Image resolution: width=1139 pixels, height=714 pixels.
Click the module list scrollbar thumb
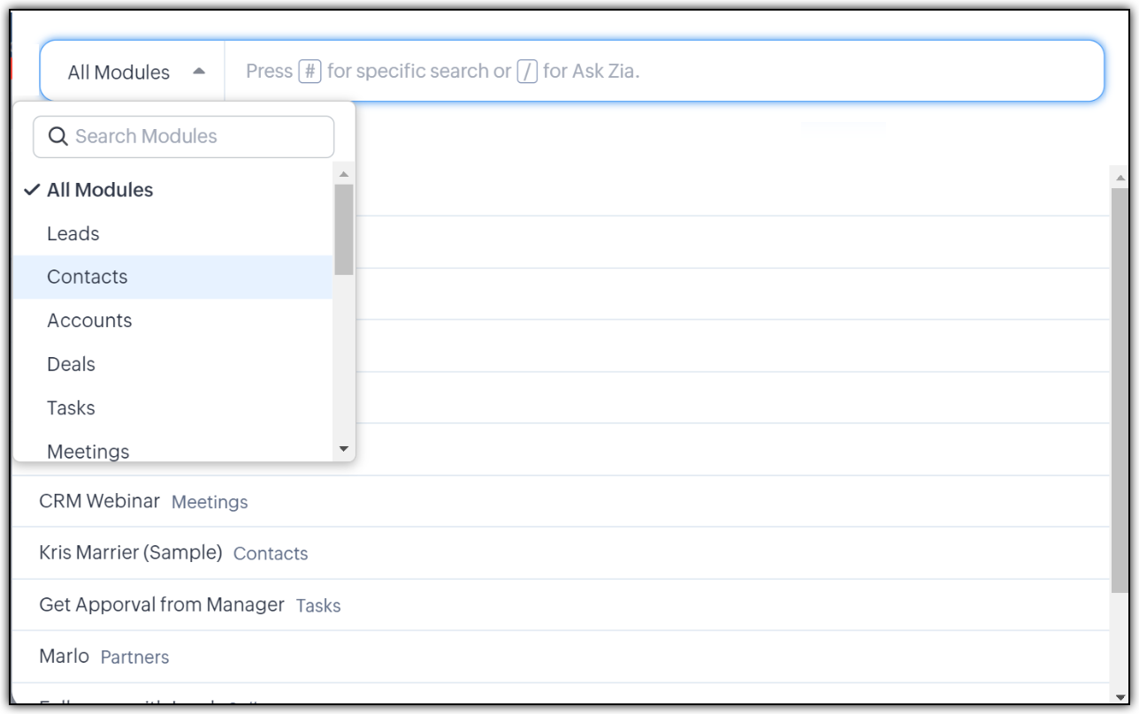coord(344,230)
